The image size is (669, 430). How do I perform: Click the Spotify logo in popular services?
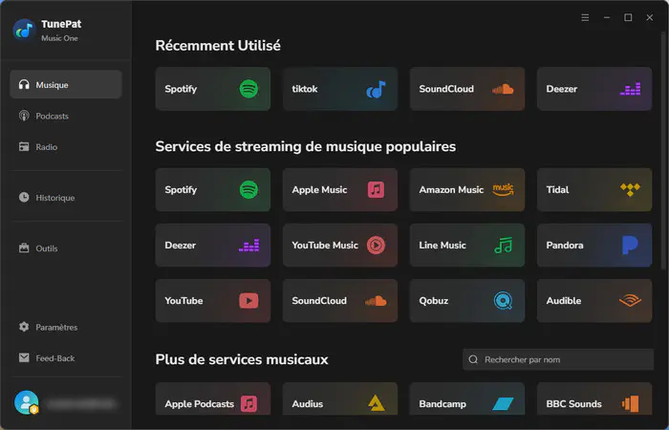click(x=248, y=189)
